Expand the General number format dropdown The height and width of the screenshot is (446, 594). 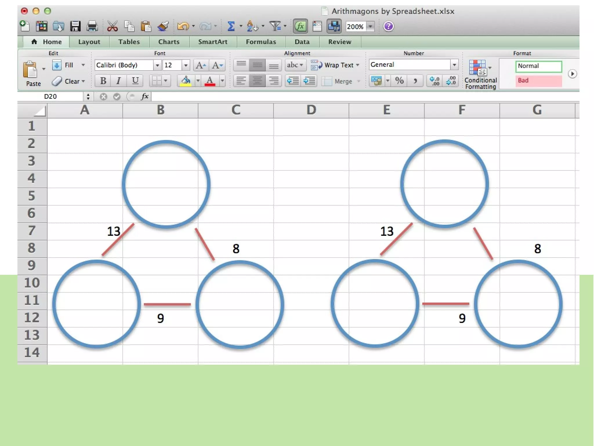(x=454, y=64)
